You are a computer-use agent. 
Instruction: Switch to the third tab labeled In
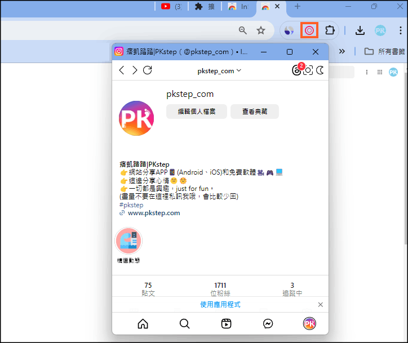238,7
